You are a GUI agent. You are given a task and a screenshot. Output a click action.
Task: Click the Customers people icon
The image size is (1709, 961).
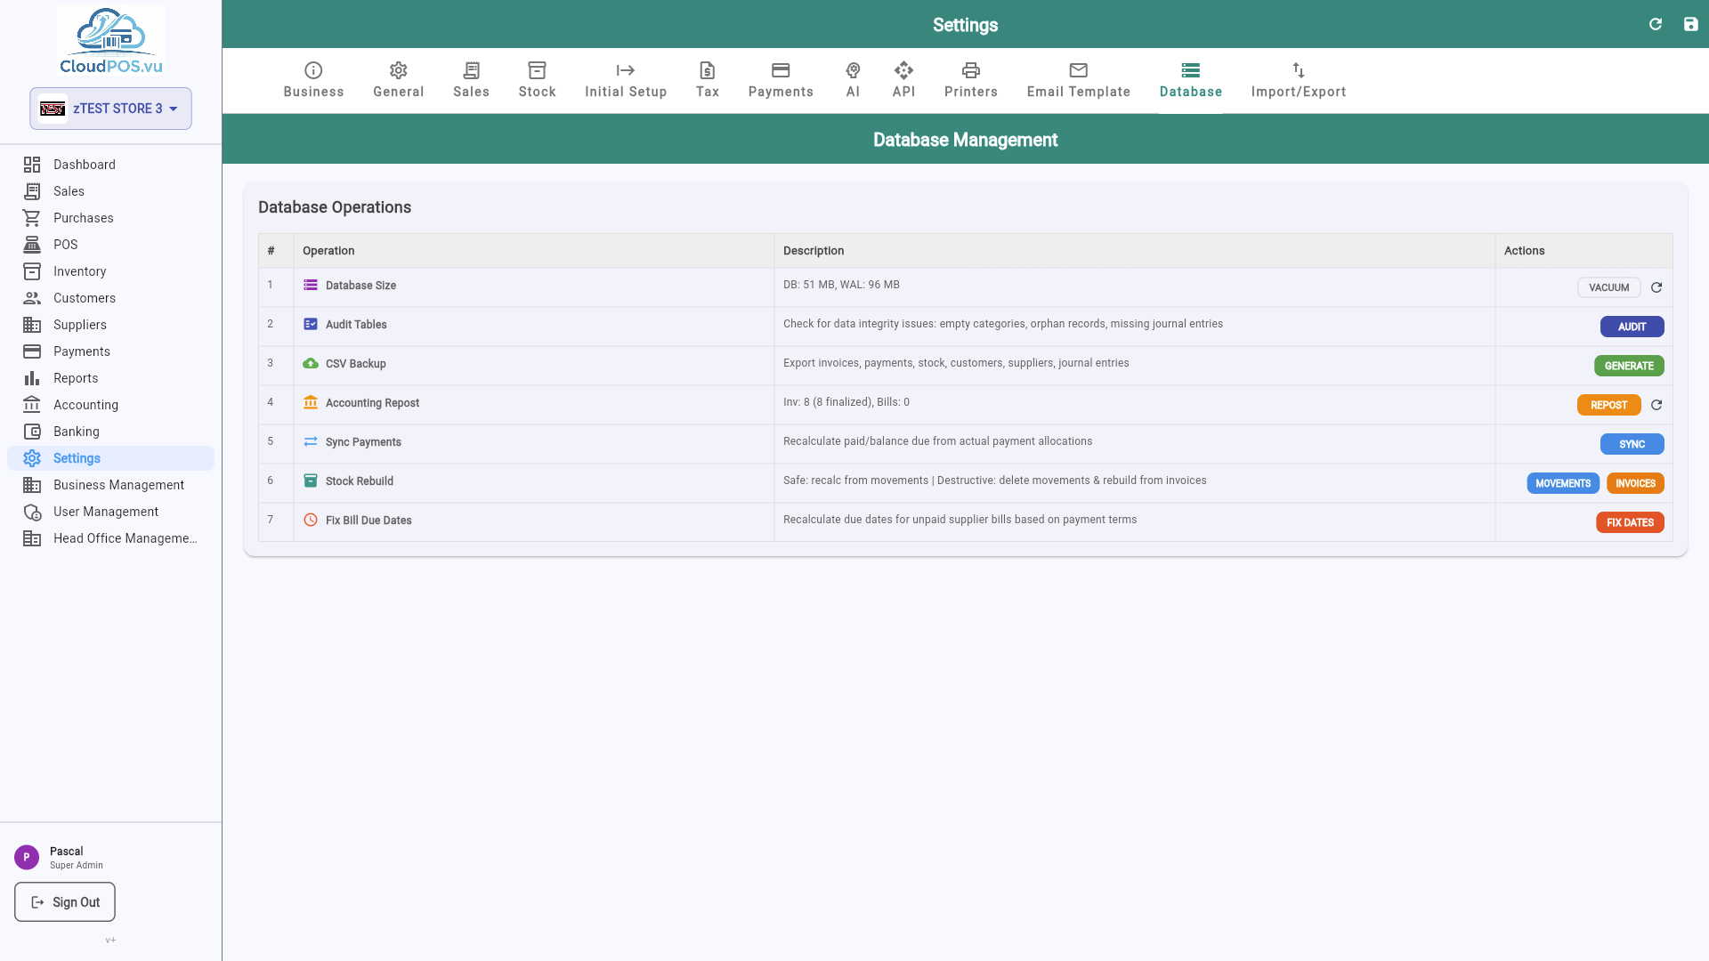tap(32, 298)
